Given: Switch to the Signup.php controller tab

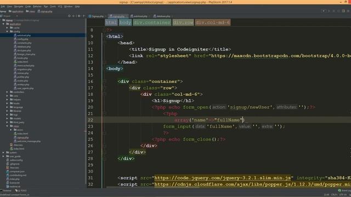Looking at the screenshot, I should click(97, 16).
